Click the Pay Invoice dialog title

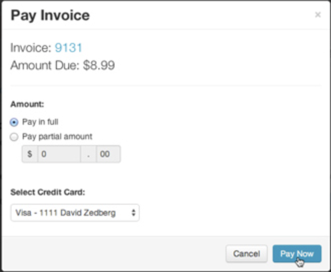[50, 15]
